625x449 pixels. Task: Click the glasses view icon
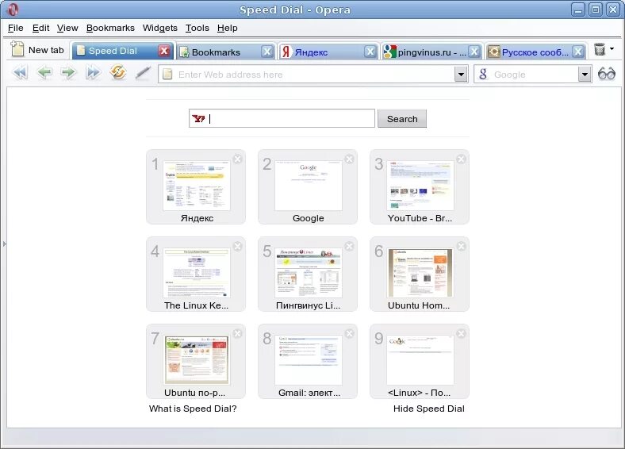607,74
